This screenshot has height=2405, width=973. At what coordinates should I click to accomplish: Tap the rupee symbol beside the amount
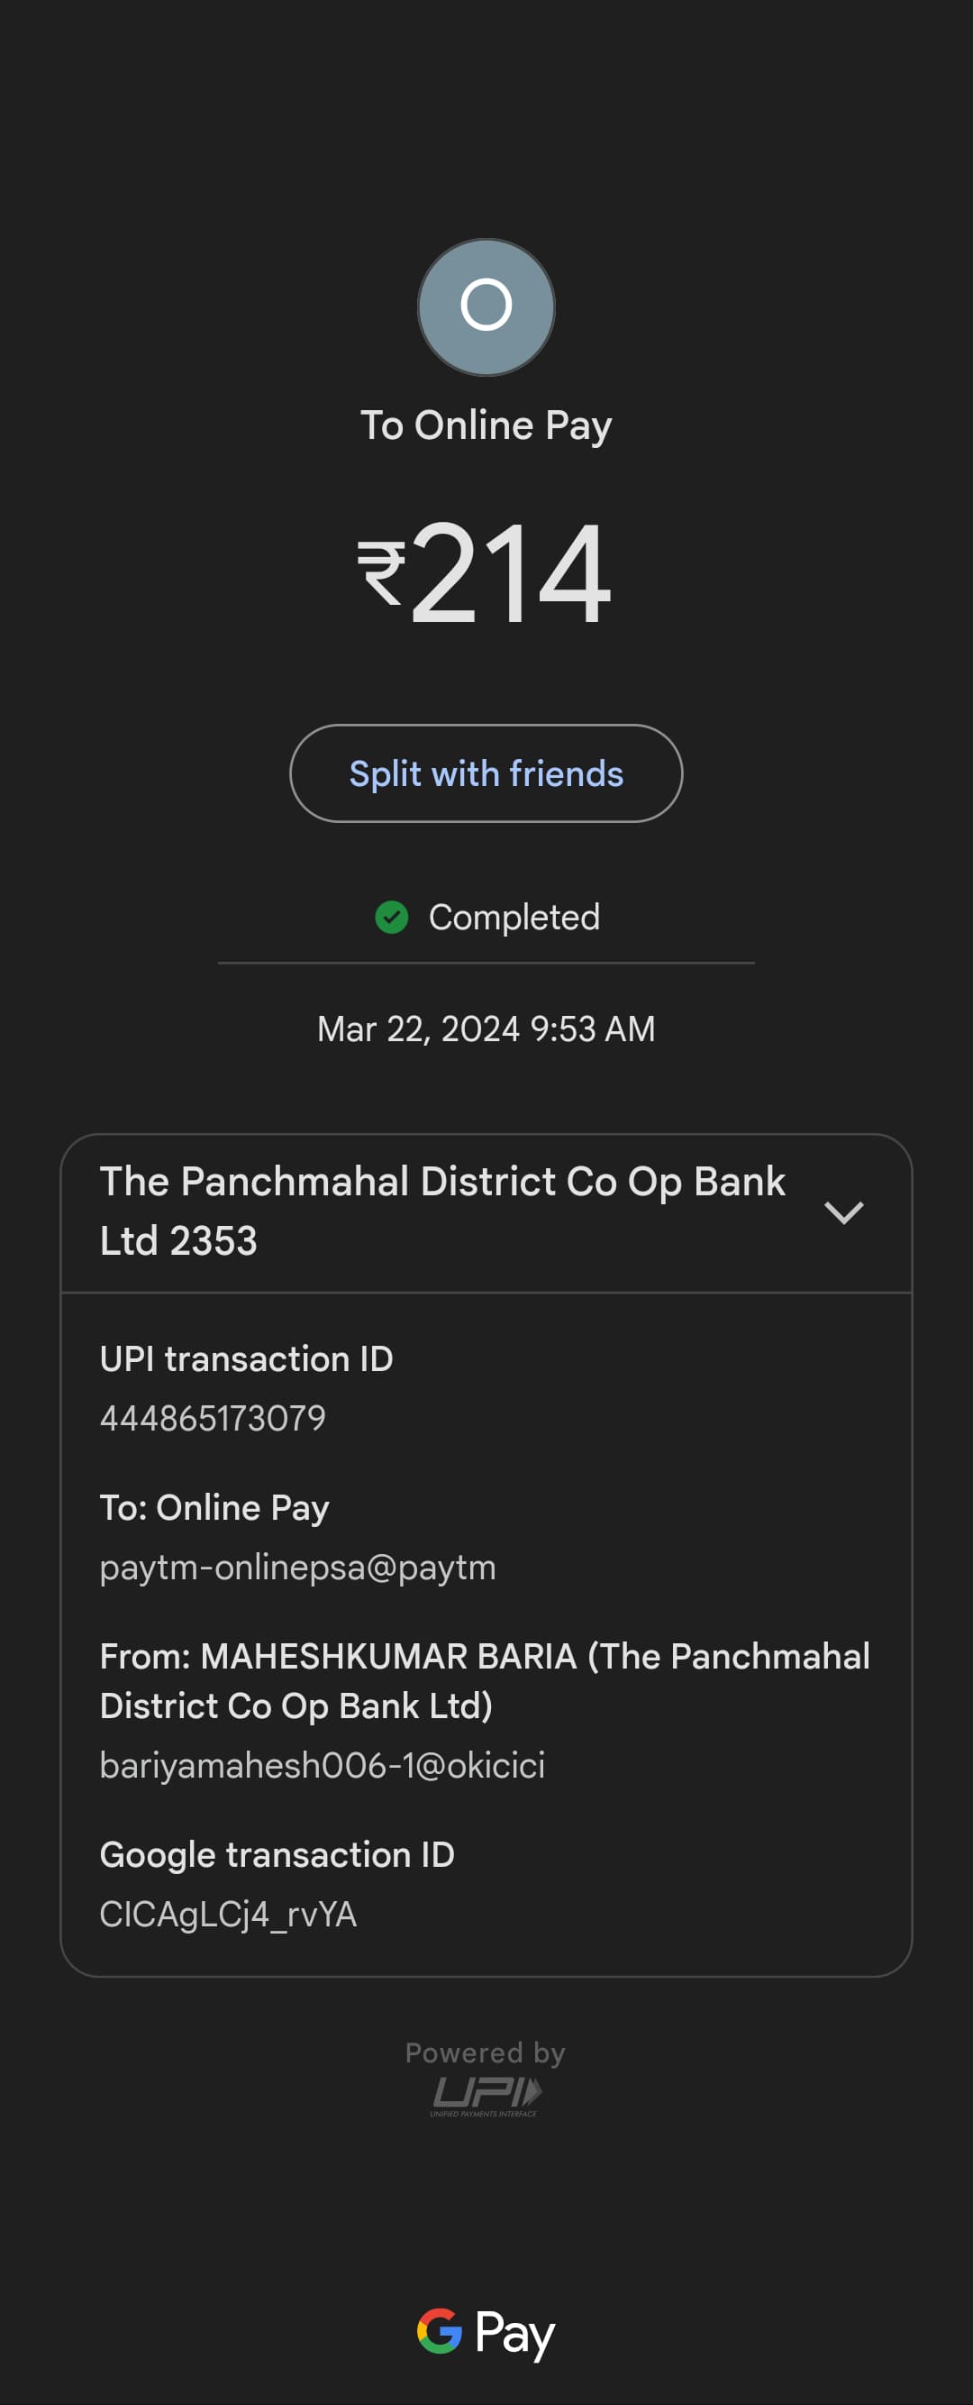380,573
